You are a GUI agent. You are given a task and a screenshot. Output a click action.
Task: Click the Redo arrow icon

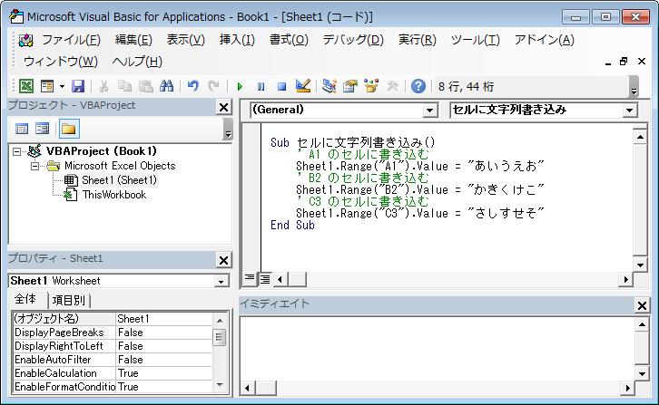click(214, 86)
